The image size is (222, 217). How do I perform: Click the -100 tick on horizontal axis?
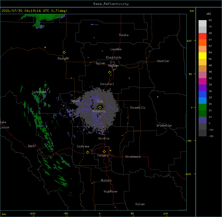[32, 213]
